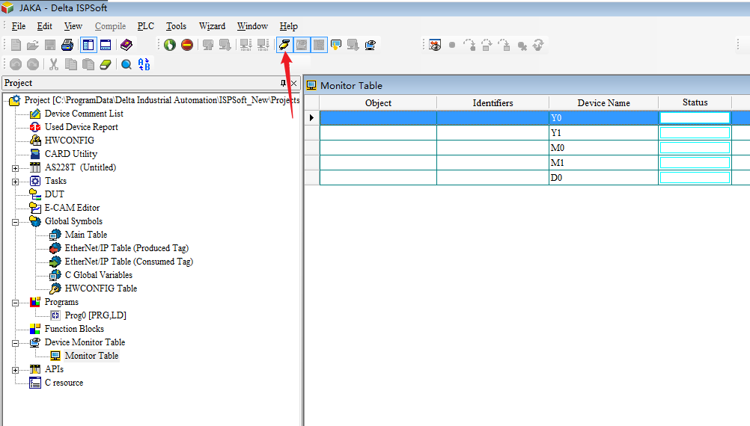Image resolution: width=750 pixels, height=426 pixels.
Task: Expand the Tasks tree node
Action: 15,181
